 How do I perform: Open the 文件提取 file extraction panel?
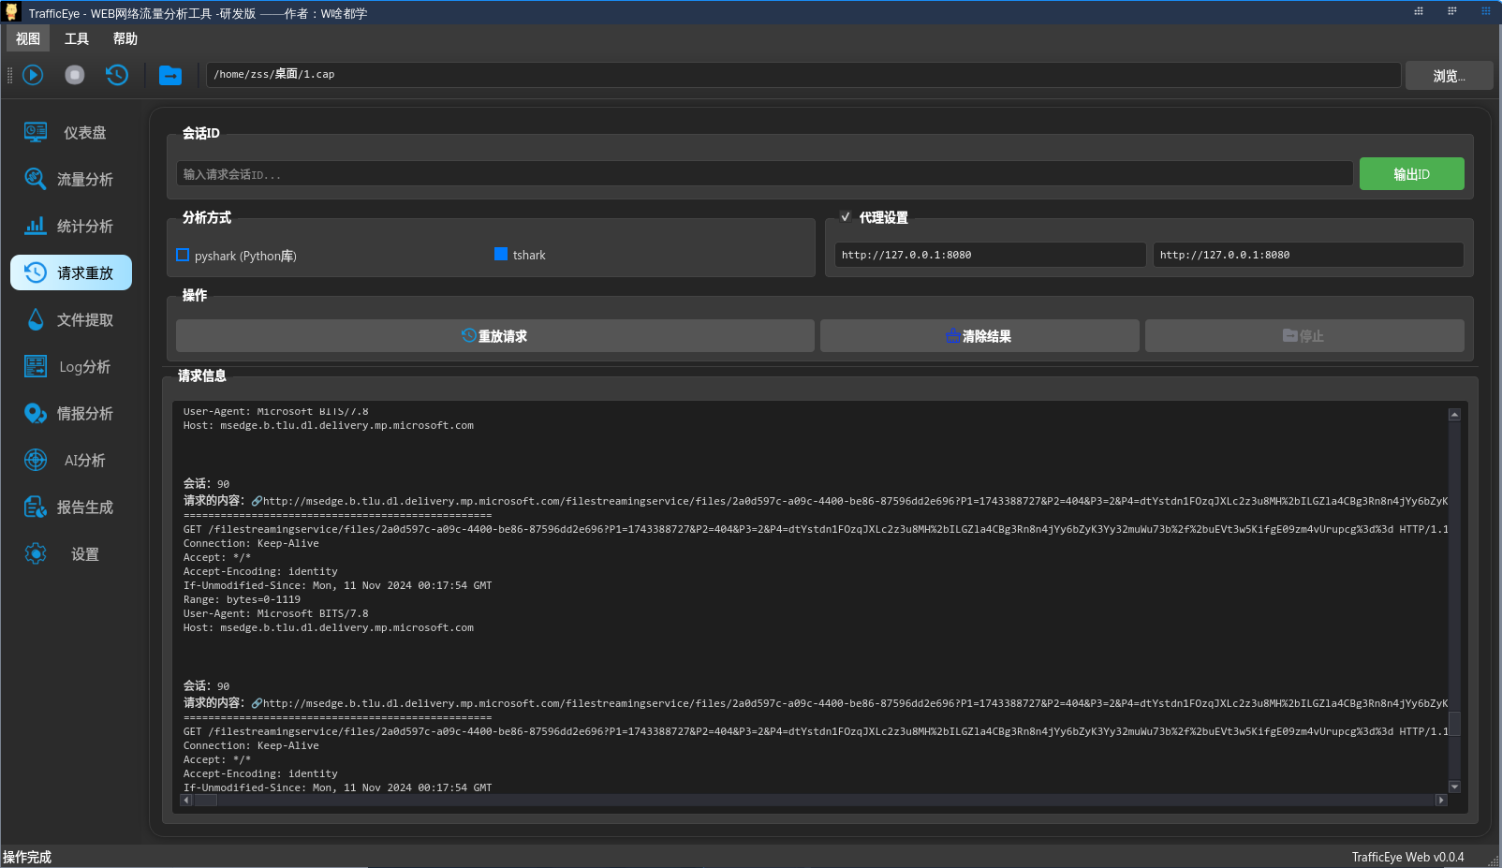click(x=70, y=319)
